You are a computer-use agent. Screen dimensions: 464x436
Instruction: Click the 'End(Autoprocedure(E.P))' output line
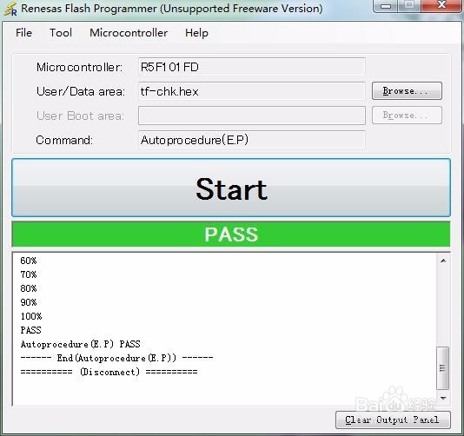coord(116,358)
